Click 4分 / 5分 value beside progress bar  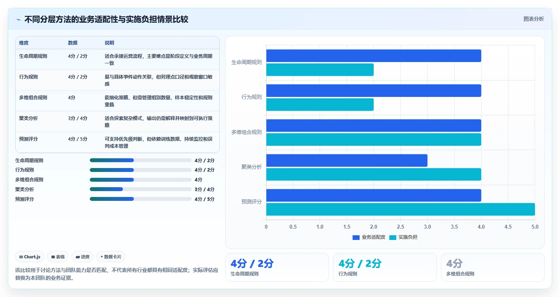coord(204,199)
